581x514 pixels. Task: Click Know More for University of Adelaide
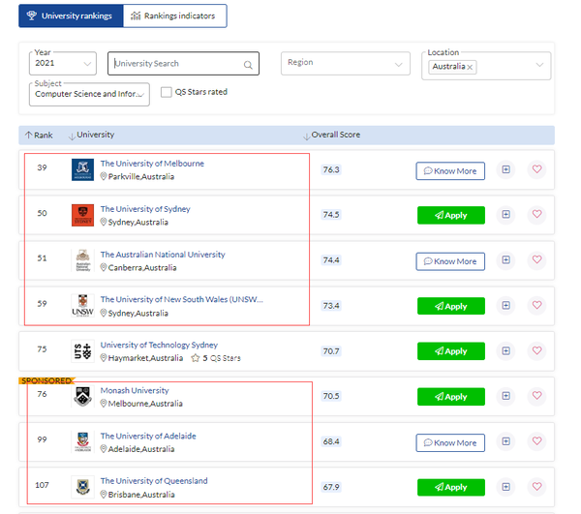point(450,443)
